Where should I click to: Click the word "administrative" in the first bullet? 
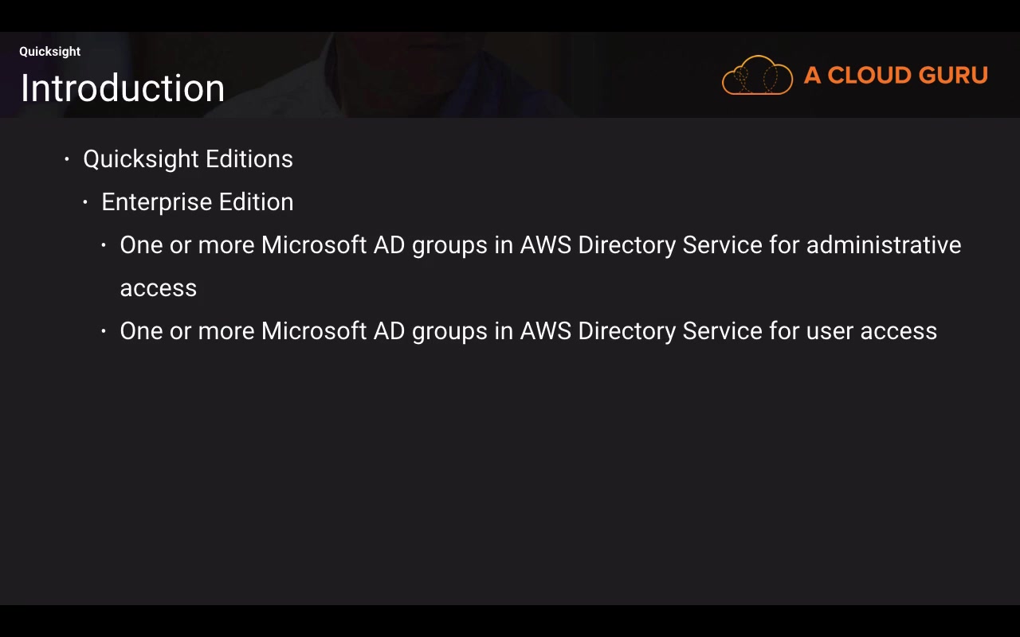tap(883, 245)
